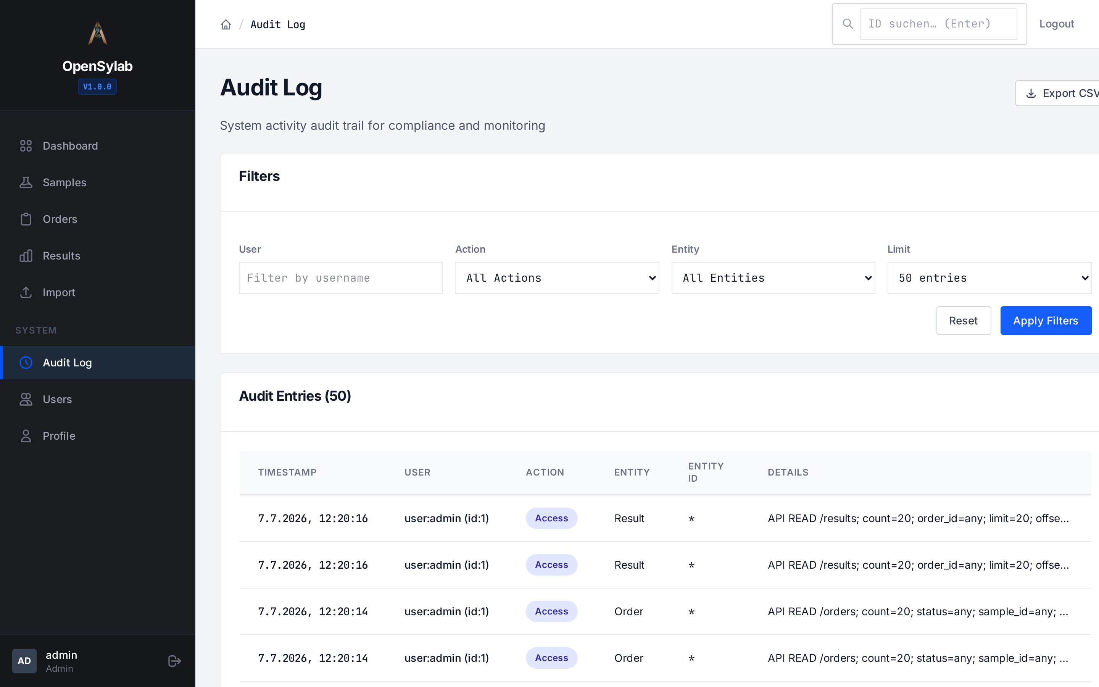Viewport: 1099px width, 687px height.
Task: Select Users in the System menu
Action: click(x=98, y=399)
